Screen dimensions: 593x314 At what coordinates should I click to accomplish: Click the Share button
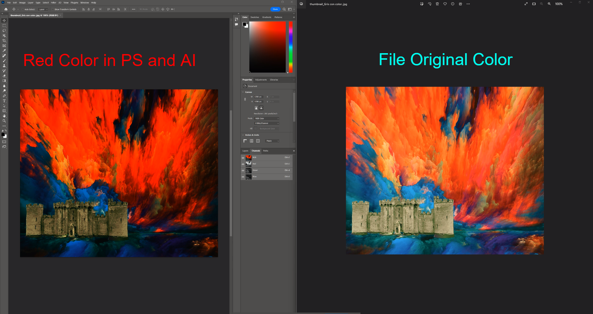275,9
